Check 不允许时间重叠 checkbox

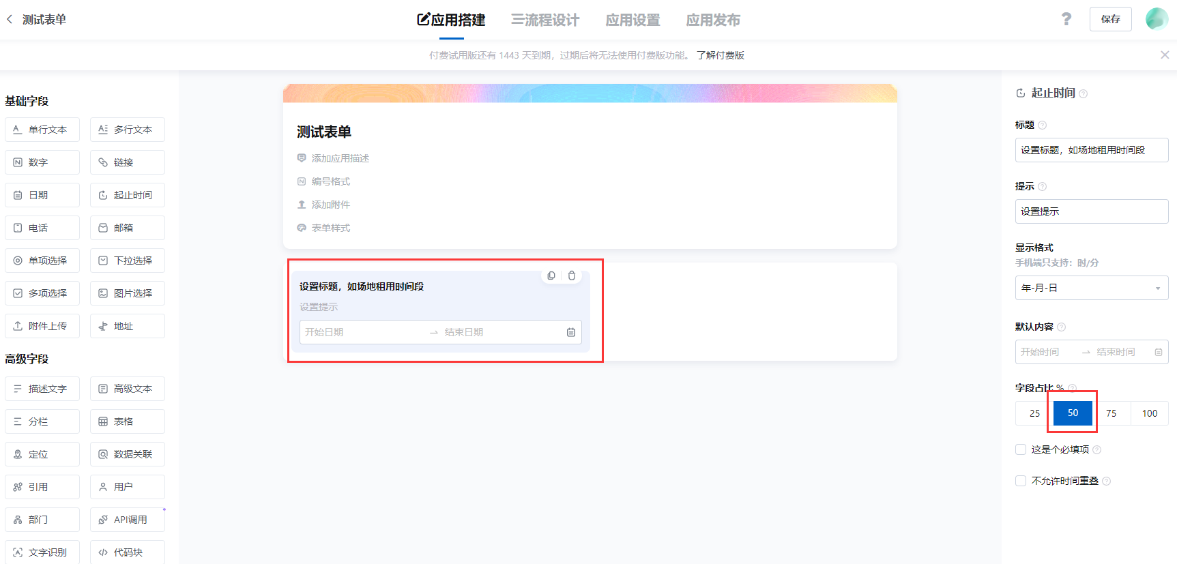point(1021,481)
